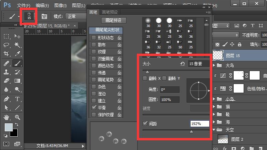Select the Line tool
The width and height of the screenshot is (267, 150).
[x=17, y=108]
